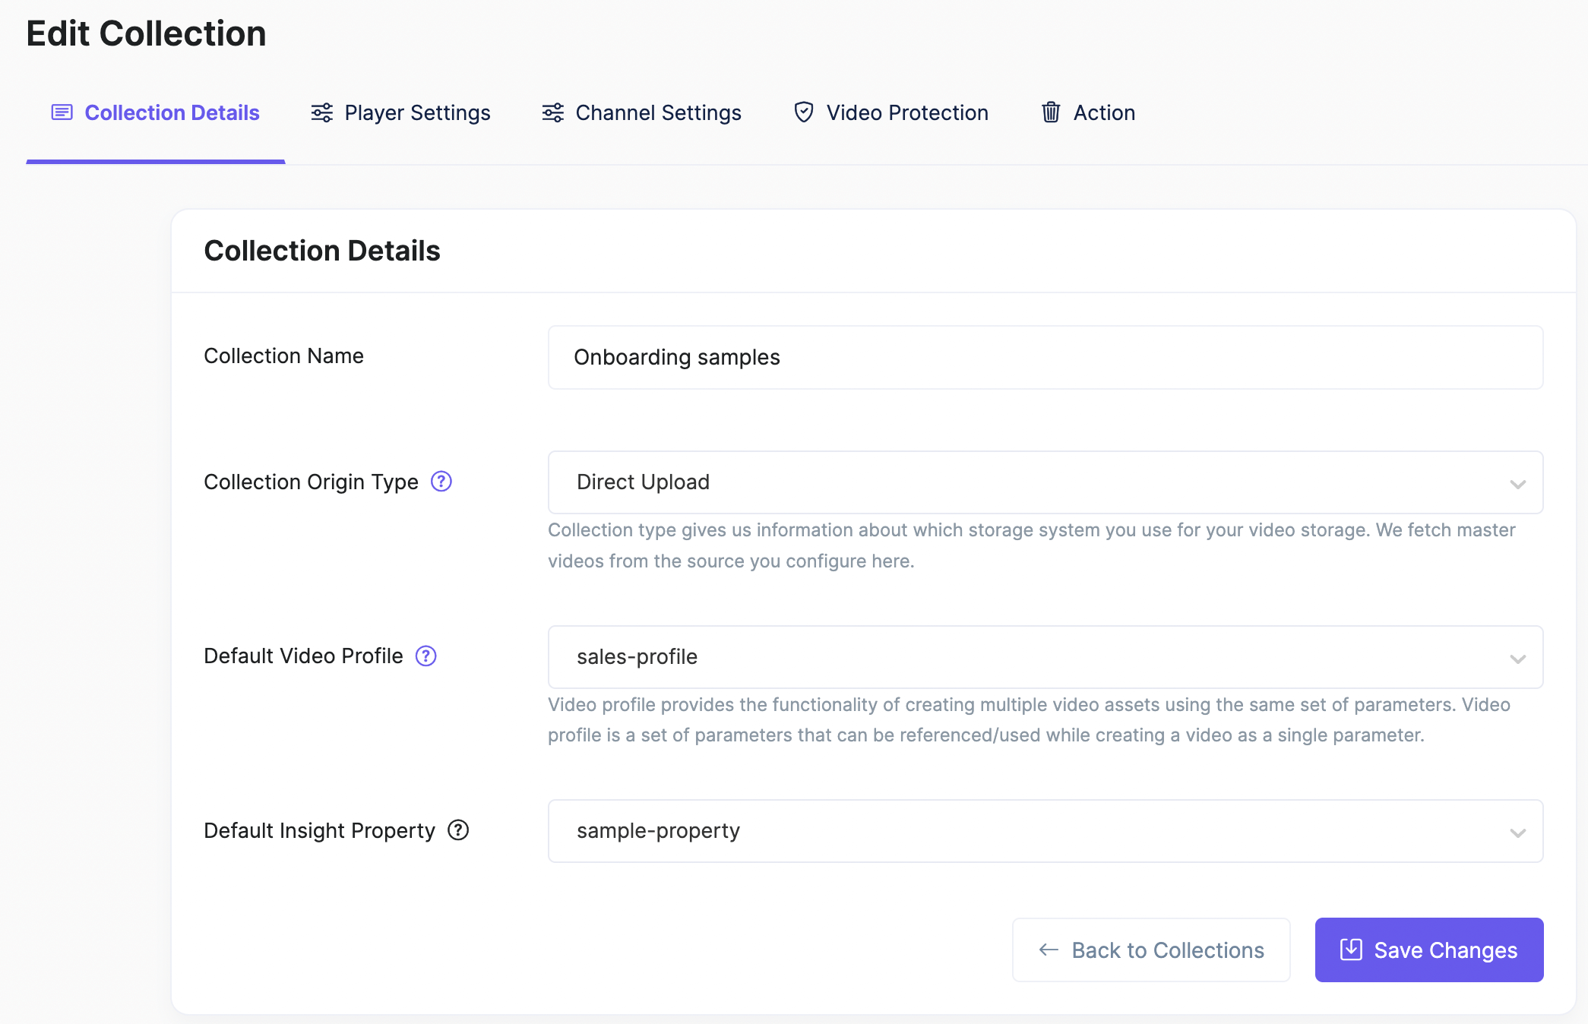Open help for Collection Origin Type
This screenshot has width=1588, height=1024.
pos(441,482)
